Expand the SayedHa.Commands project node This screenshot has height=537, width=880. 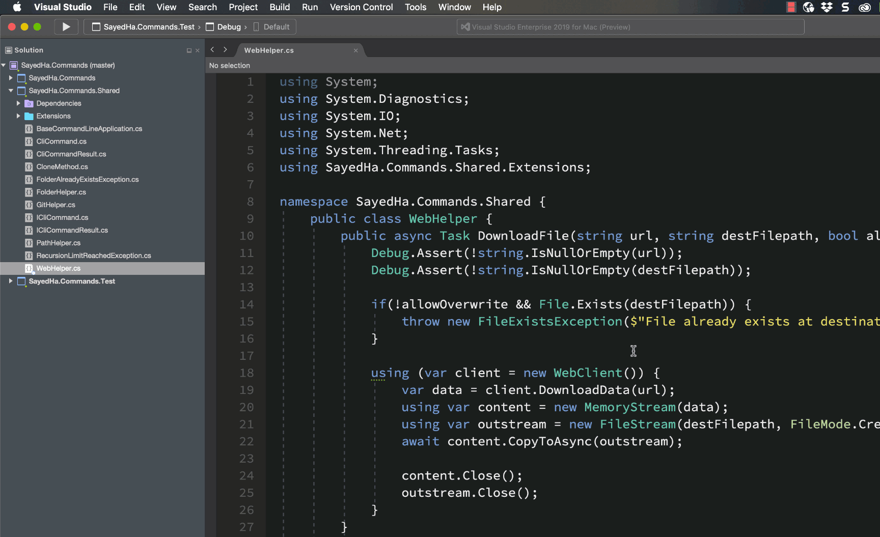point(11,78)
